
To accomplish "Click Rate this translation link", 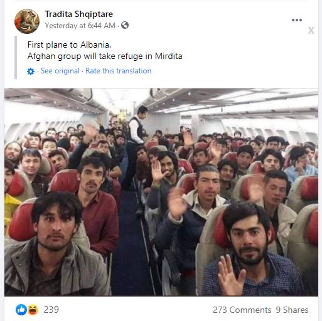I will (x=119, y=71).
